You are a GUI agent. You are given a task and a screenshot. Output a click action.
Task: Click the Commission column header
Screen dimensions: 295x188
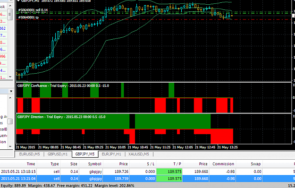click(223, 164)
